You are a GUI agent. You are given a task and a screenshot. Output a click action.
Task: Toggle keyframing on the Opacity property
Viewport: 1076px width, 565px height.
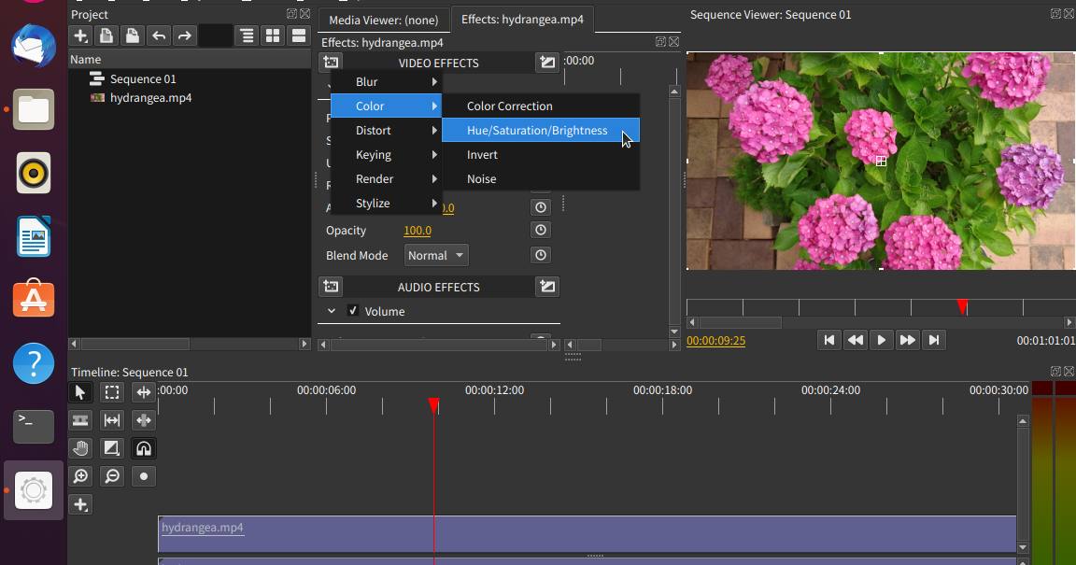tap(540, 230)
